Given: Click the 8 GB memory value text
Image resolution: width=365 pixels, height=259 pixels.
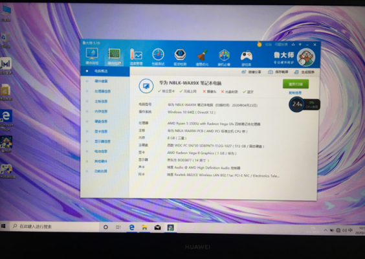Looking at the screenshot, I should pos(177,138).
